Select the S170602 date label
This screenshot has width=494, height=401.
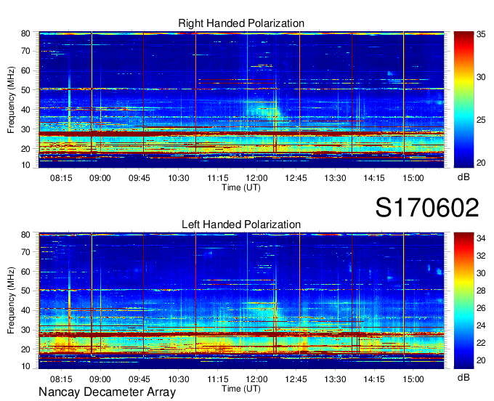tap(427, 208)
